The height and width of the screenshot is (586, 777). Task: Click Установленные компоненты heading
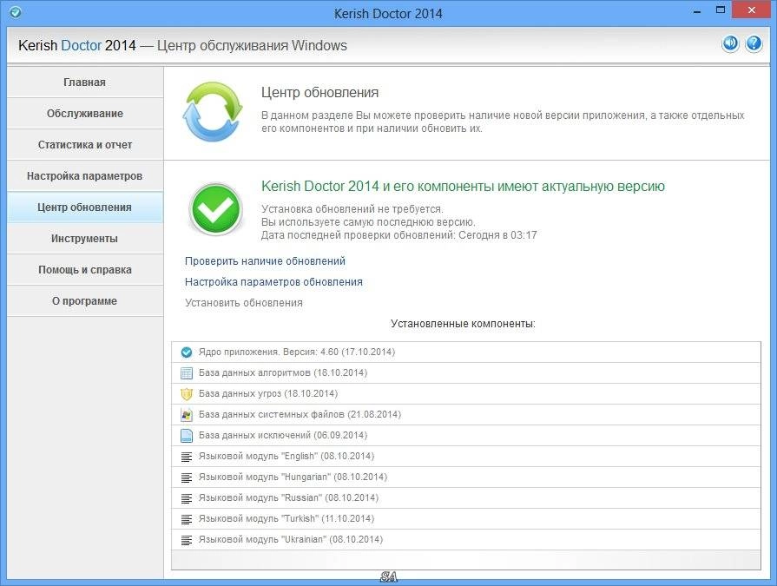(463, 324)
